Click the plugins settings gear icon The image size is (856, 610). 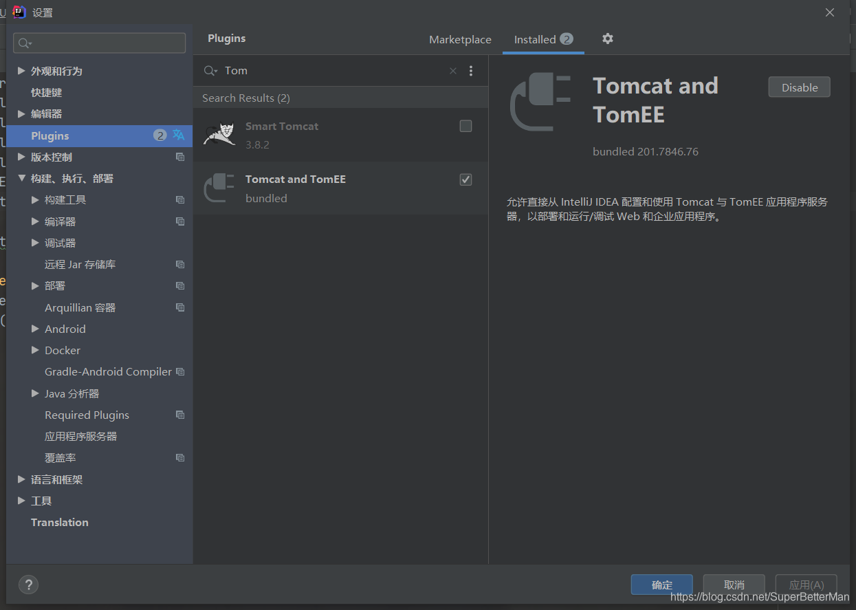coord(607,39)
